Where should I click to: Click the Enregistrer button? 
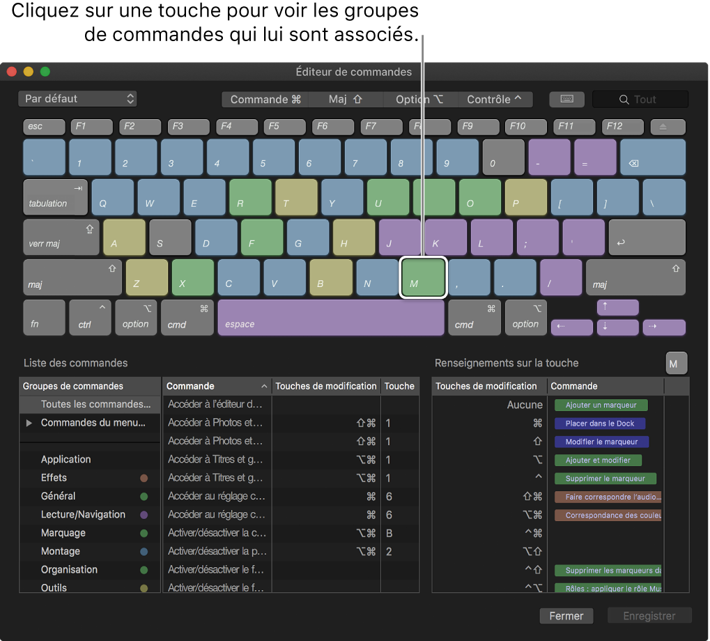click(x=649, y=616)
